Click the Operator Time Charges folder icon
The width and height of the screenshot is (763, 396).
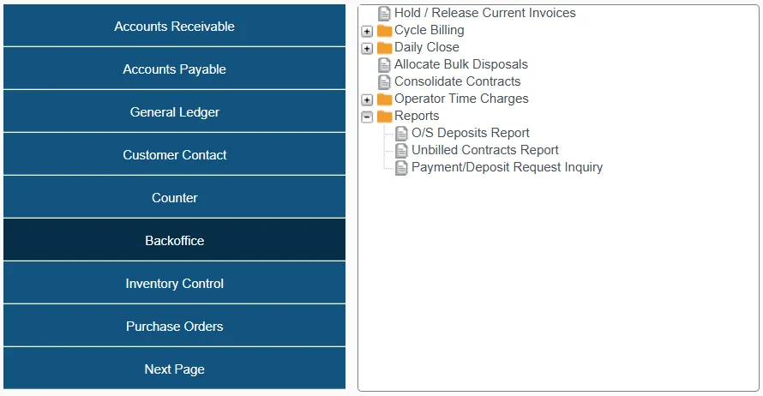(384, 99)
